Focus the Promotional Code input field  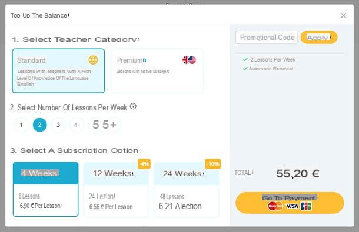point(267,37)
